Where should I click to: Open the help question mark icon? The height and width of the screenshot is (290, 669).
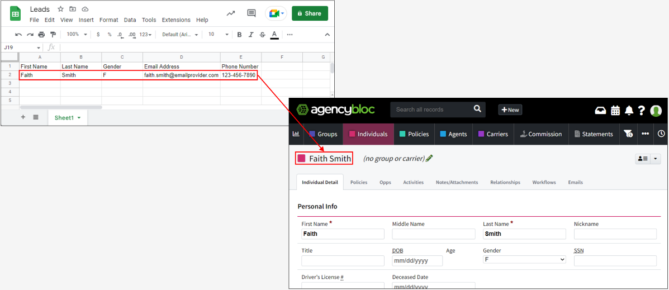(641, 111)
